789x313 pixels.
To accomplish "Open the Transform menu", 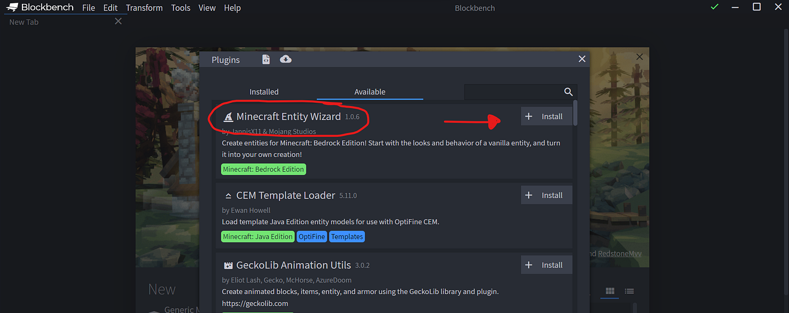I will coord(144,8).
